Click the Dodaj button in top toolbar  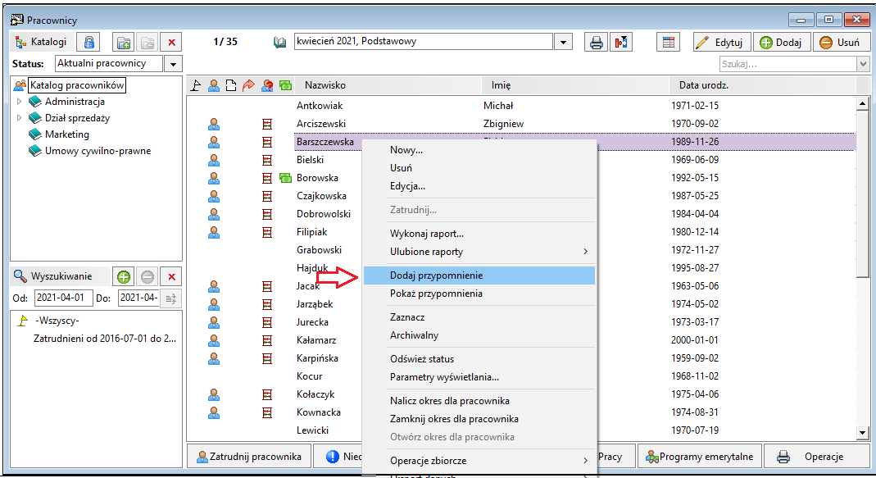pyautogui.click(x=782, y=42)
